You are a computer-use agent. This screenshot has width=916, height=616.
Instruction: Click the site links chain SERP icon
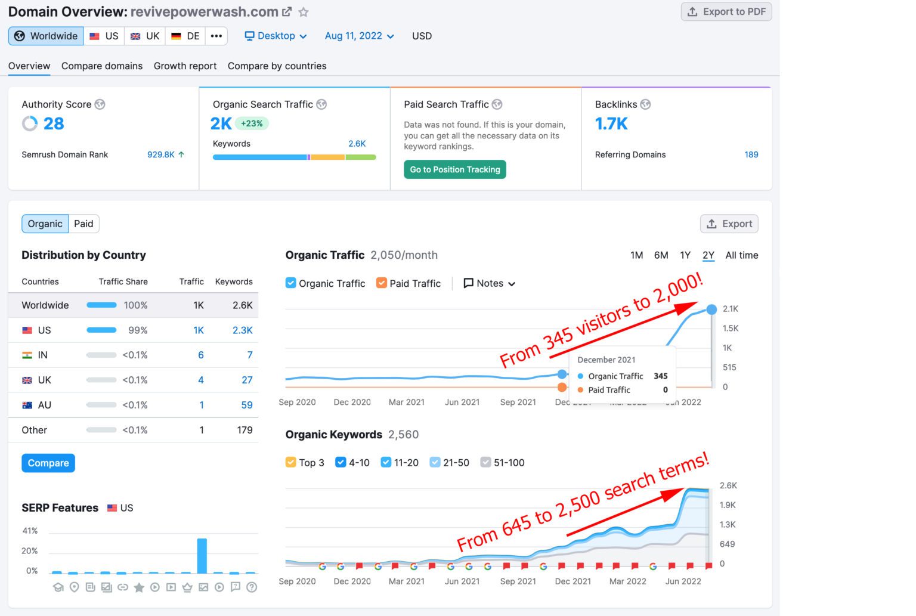pos(123,587)
